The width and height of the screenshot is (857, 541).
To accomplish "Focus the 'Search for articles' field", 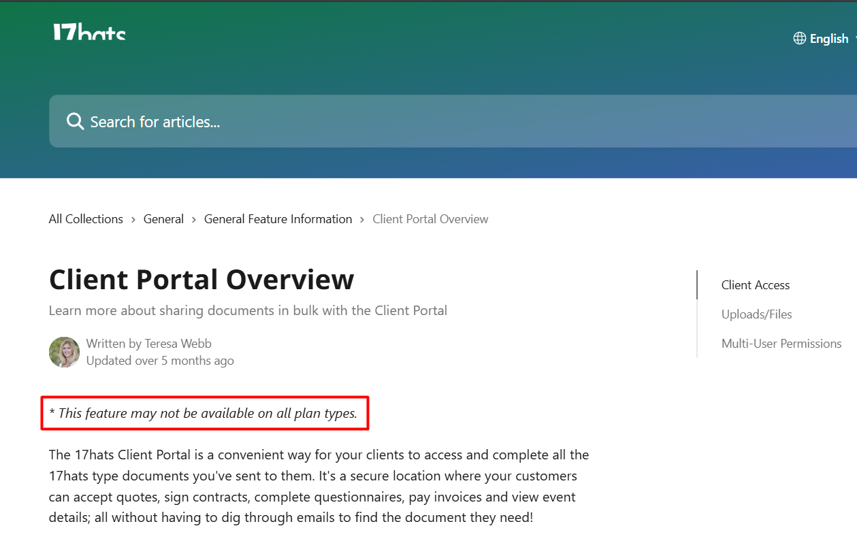I will point(449,122).
